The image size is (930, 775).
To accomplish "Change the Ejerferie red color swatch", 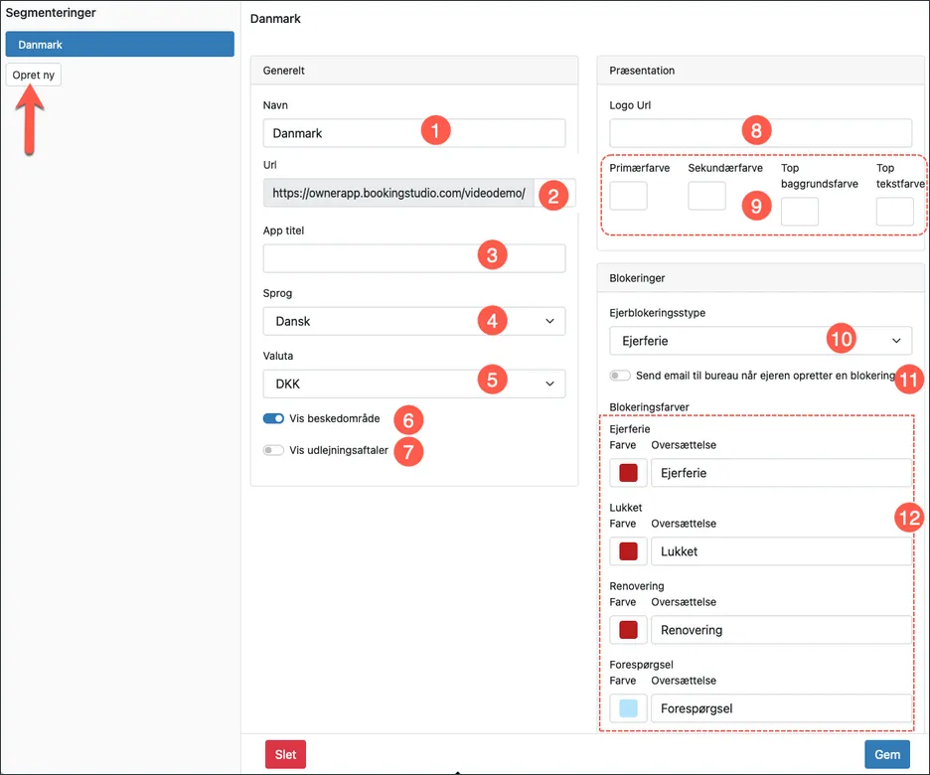I will [x=628, y=473].
